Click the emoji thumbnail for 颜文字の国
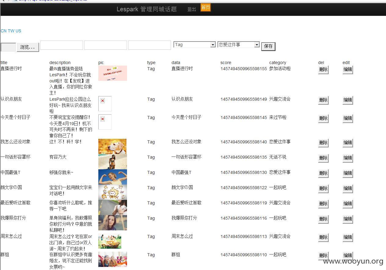The height and width of the screenshot is (270, 386). tap(113, 192)
